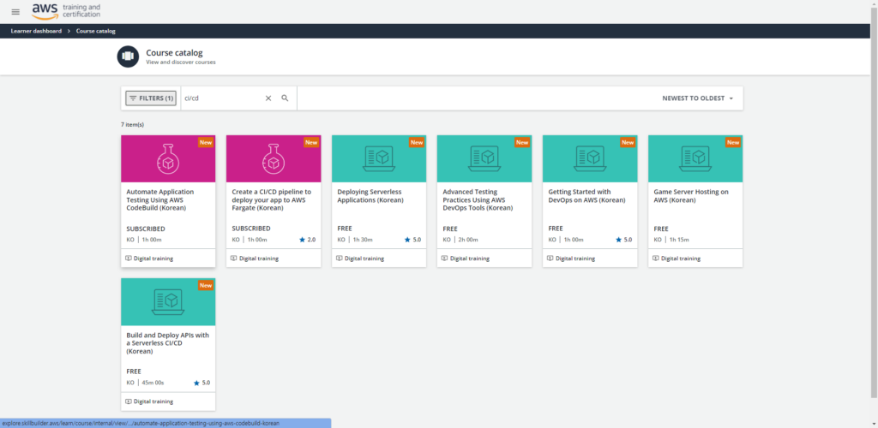Click the star rating 5.0 on Deploying Serverless Applications card
The width and height of the screenshot is (878, 428).
pos(412,240)
